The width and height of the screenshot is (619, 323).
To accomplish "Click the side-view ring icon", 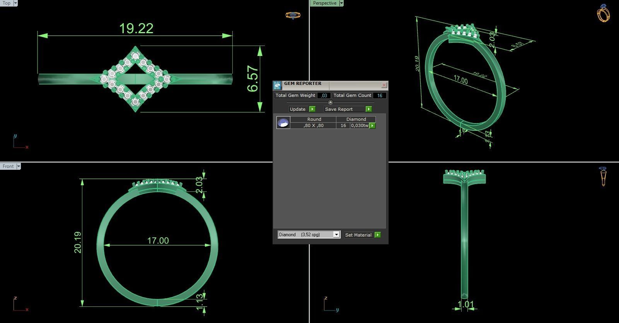I will pos(603,176).
